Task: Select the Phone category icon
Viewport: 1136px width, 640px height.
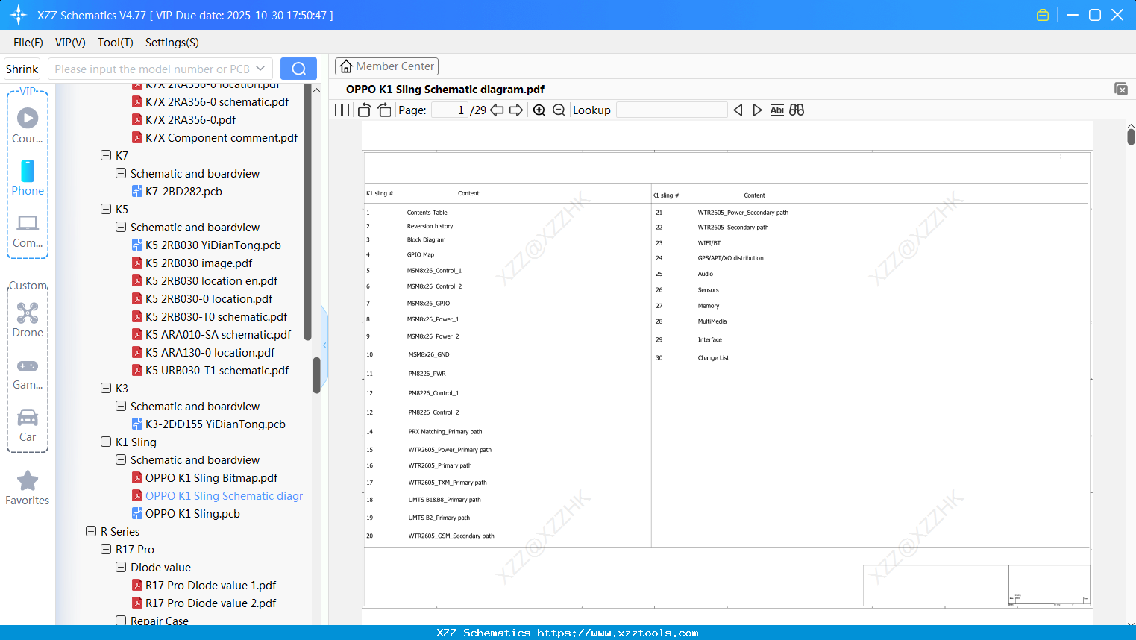Action: click(28, 178)
